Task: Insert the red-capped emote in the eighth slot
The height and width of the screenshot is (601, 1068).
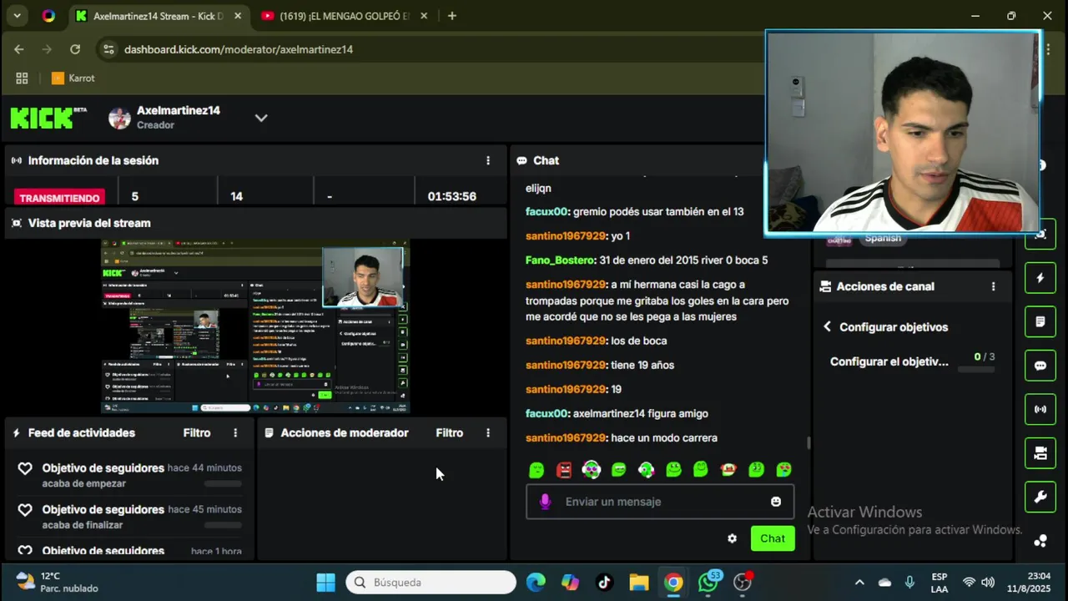Action: click(728, 470)
